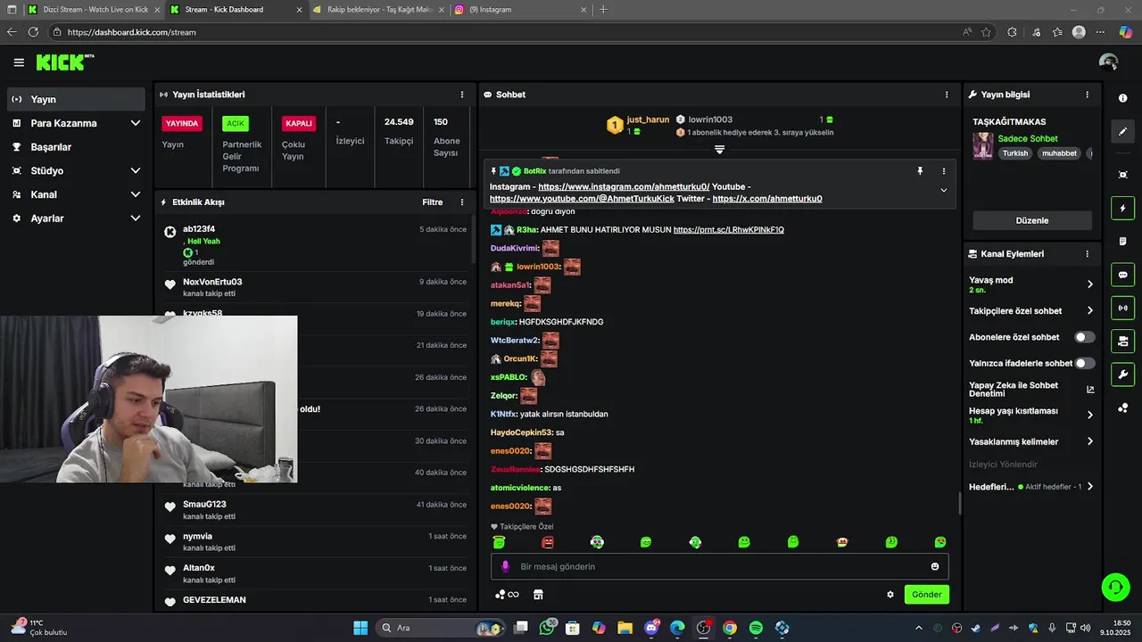Open Yapay Zeka ile Sohbet Denetimi external link
Image resolution: width=1142 pixels, height=642 pixels.
pyautogui.click(x=1090, y=390)
